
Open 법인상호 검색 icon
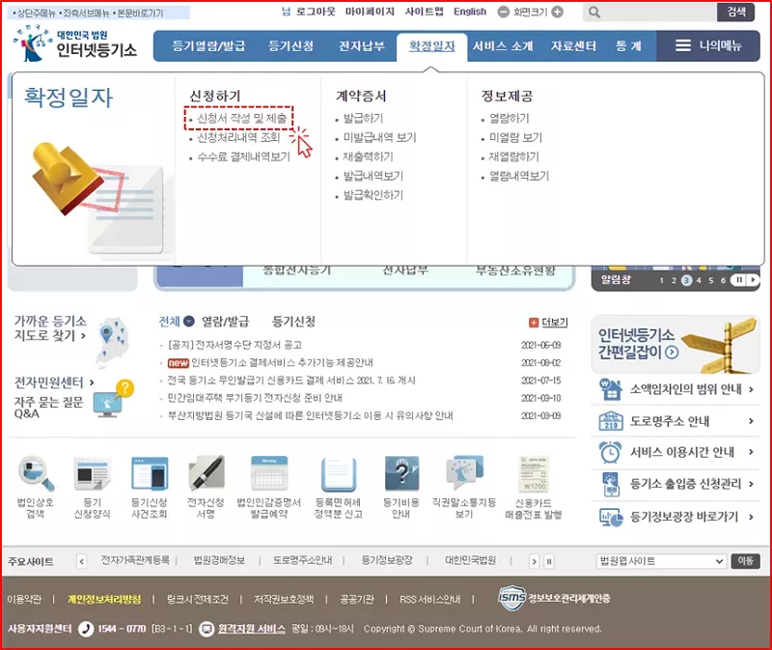[x=36, y=473]
